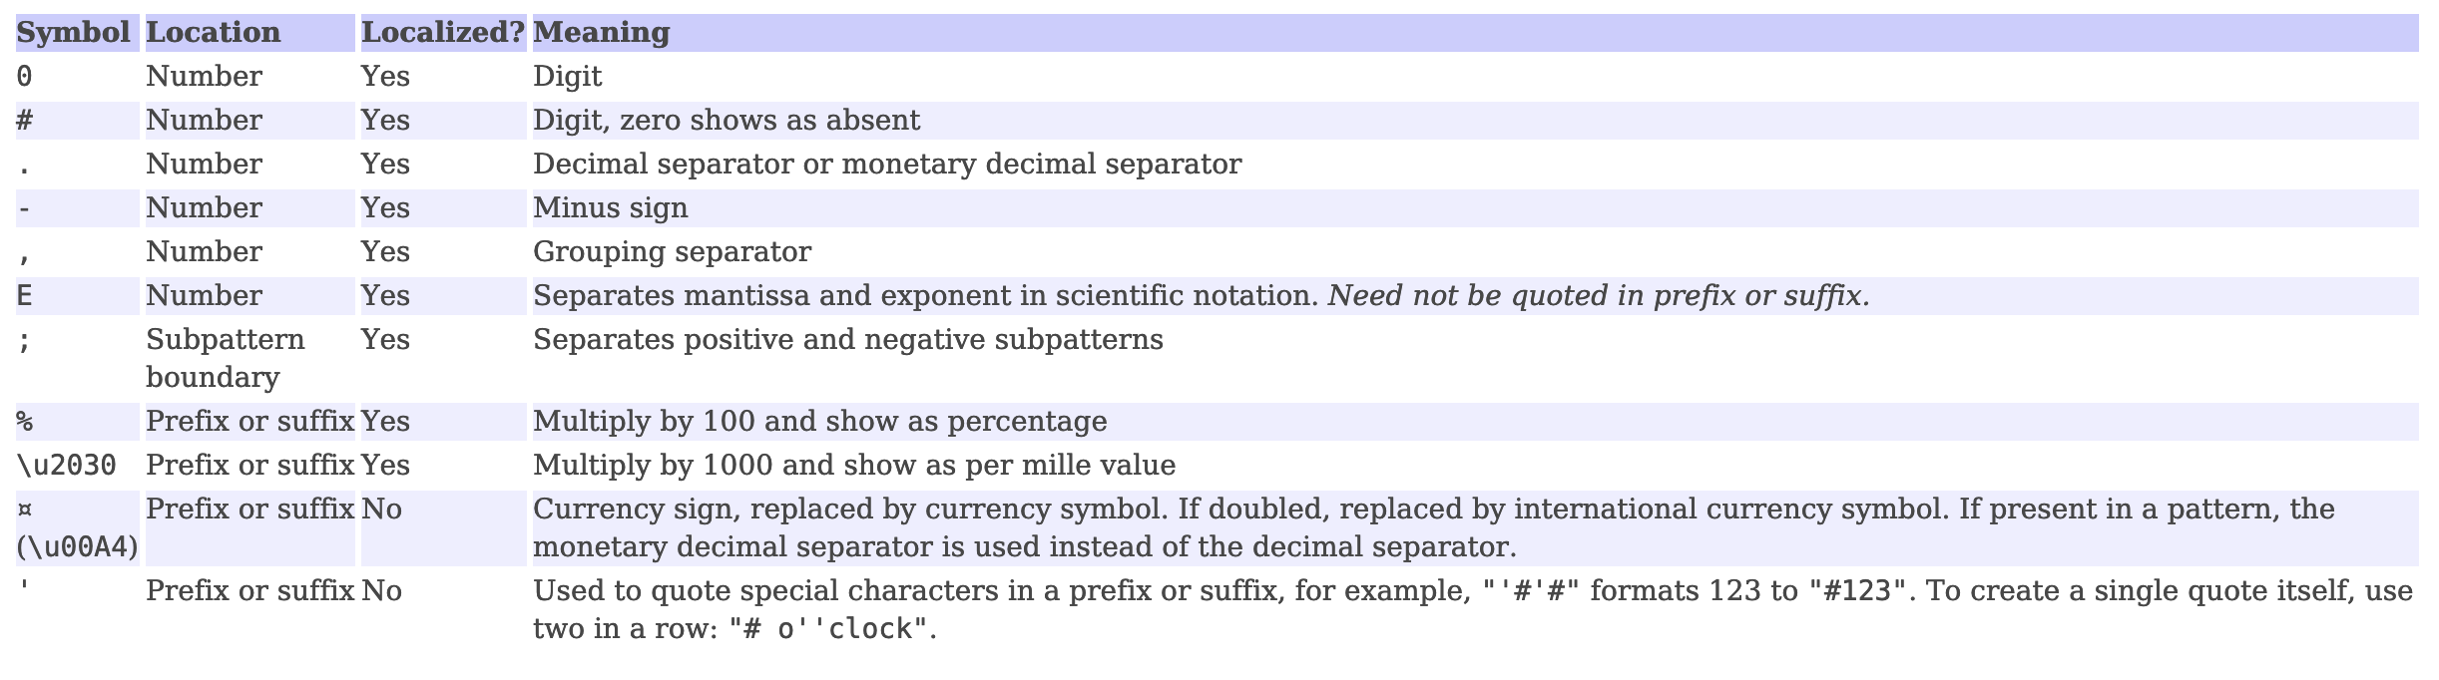Click the Symbol column header
The height and width of the screenshot is (680, 2439).
coord(73,33)
